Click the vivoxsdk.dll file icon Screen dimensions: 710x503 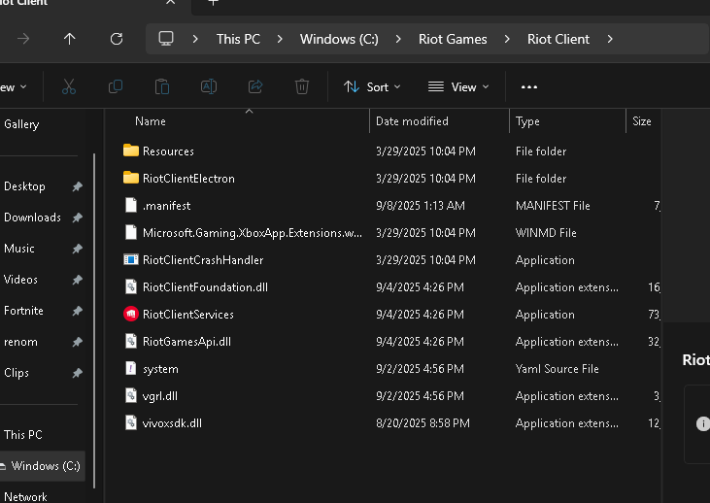[131, 422]
